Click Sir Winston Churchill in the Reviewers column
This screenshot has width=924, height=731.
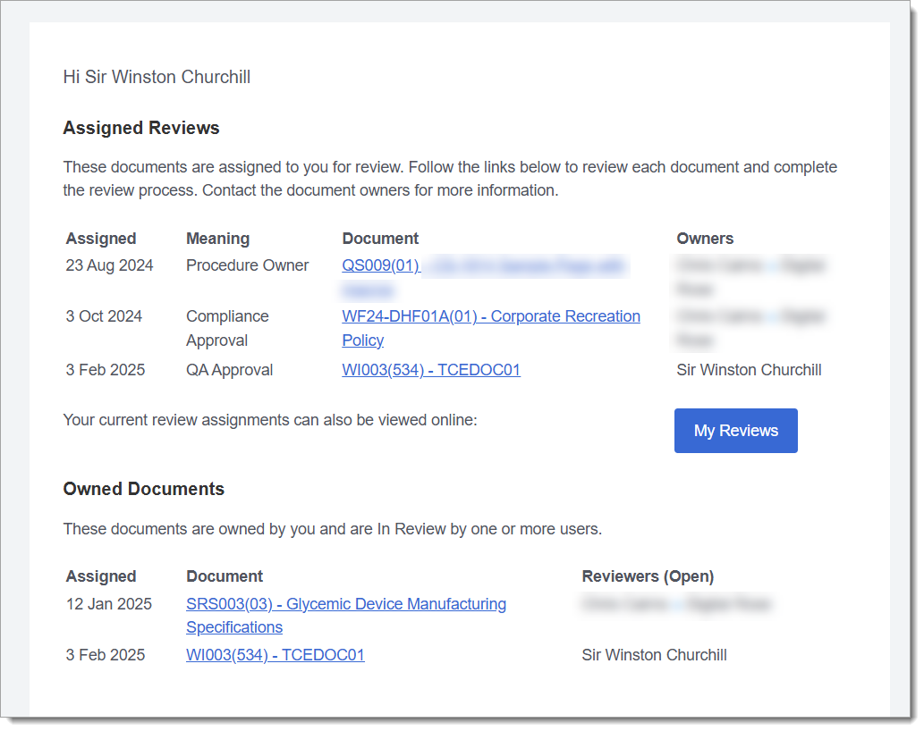pyautogui.click(x=654, y=655)
